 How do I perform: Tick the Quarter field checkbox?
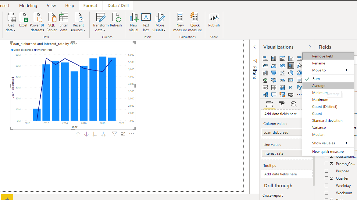pos(327,178)
